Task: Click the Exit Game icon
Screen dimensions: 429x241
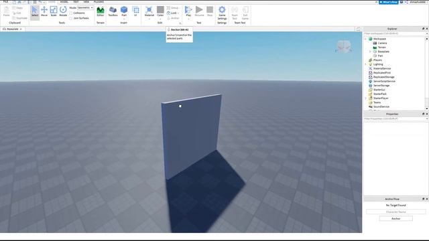Action: coord(245,13)
